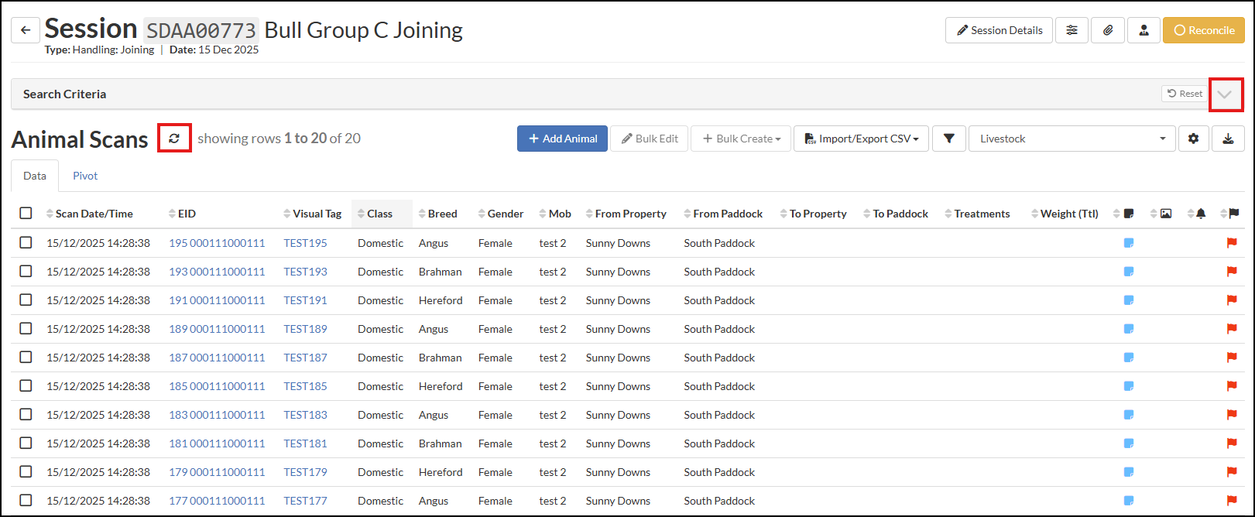The image size is (1255, 517).
Task: Click the gear icon next to Livestock
Action: tap(1193, 139)
